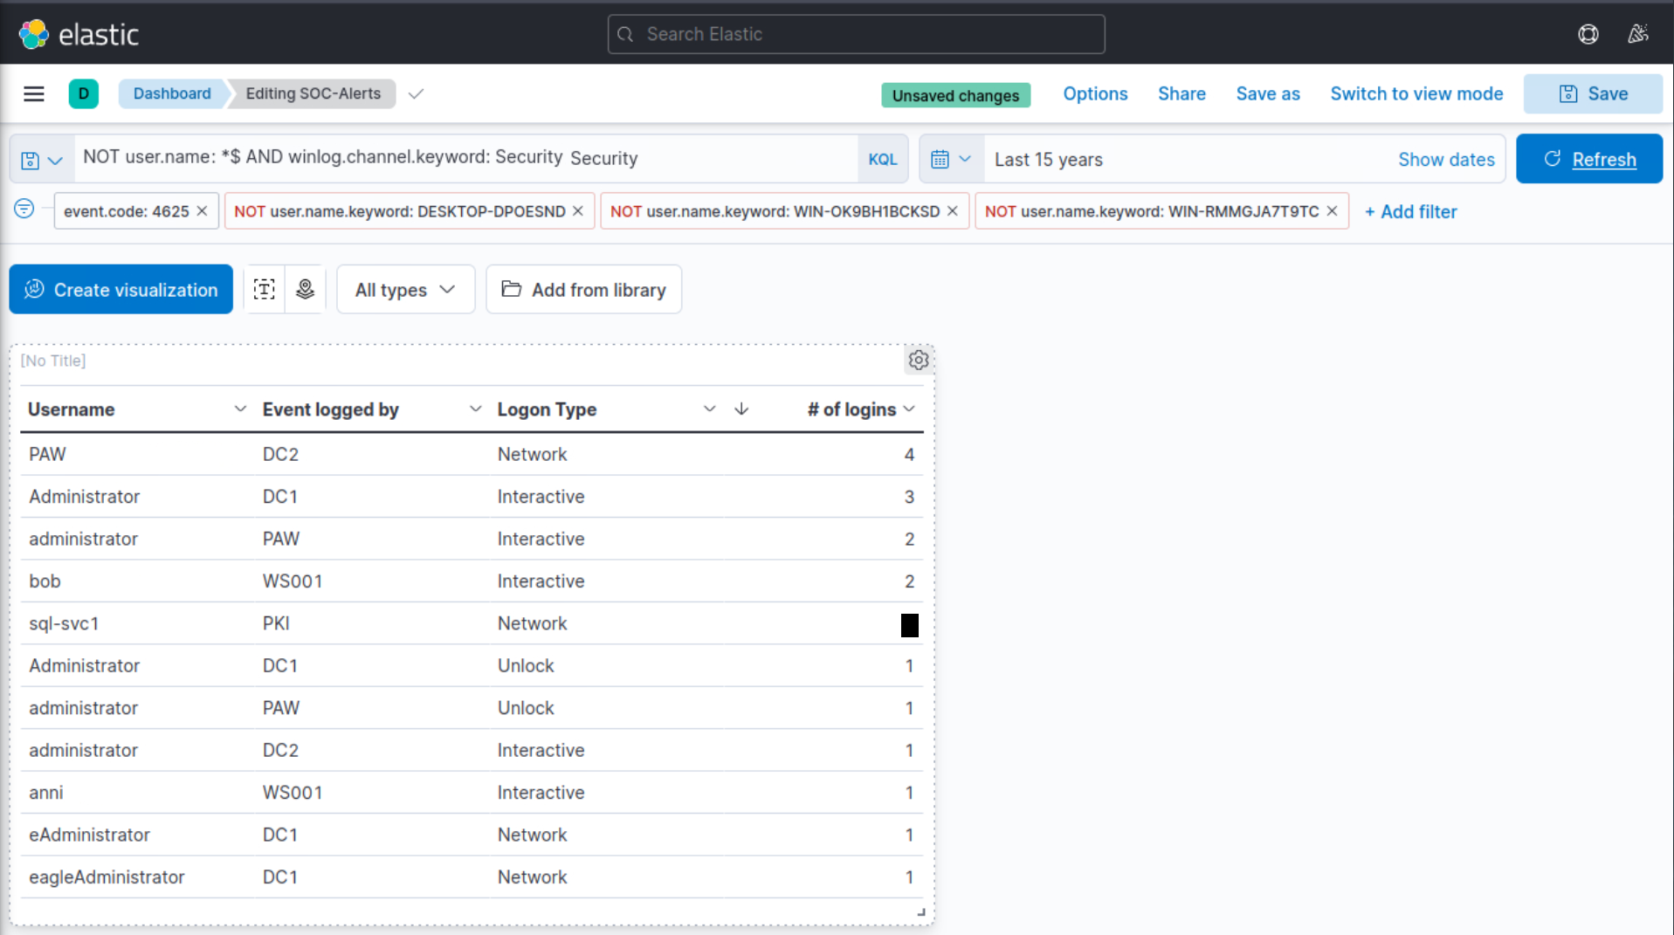Click the Switch to view mode link
The height and width of the screenshot is (935, 1674).
(x=1416, y=93)
